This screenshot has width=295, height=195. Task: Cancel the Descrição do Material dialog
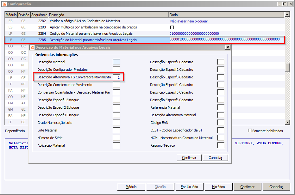[x=216, y=158]
